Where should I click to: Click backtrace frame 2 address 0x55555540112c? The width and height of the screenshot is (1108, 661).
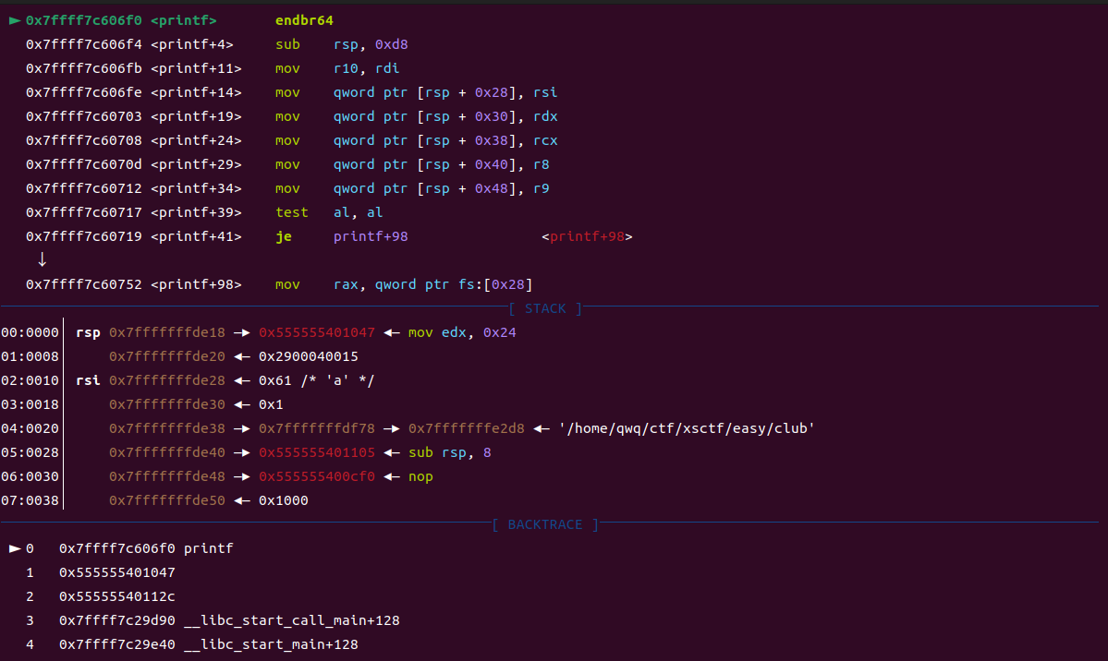(116, 596)
